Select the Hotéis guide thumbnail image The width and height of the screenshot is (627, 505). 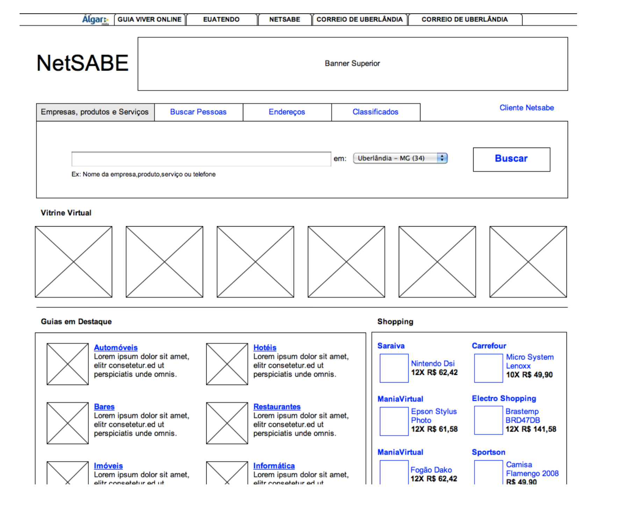point(227,364)
